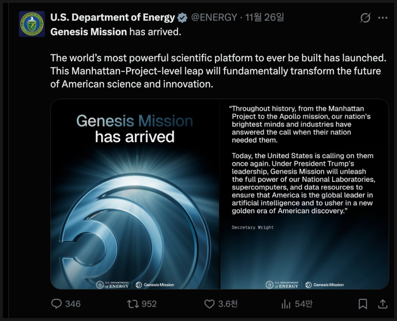
Task: Click the 346 replies count
Action: pyautogui.click(x=73, y=304)
